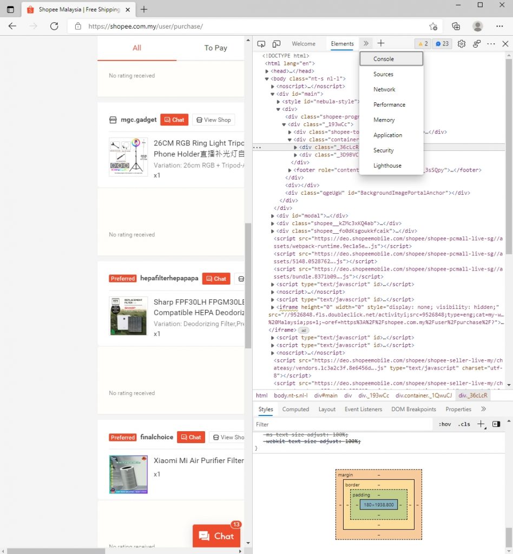Viewport: 513px width, 554px height.
Task: Toggle the :hov element state button
Action: 445,425
